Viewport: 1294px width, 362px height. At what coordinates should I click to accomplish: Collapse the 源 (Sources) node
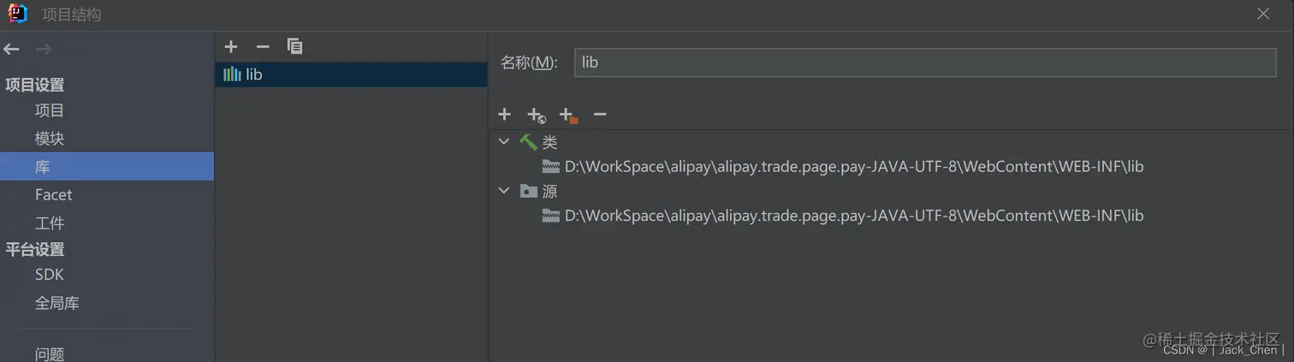click(x=504, y=191)
